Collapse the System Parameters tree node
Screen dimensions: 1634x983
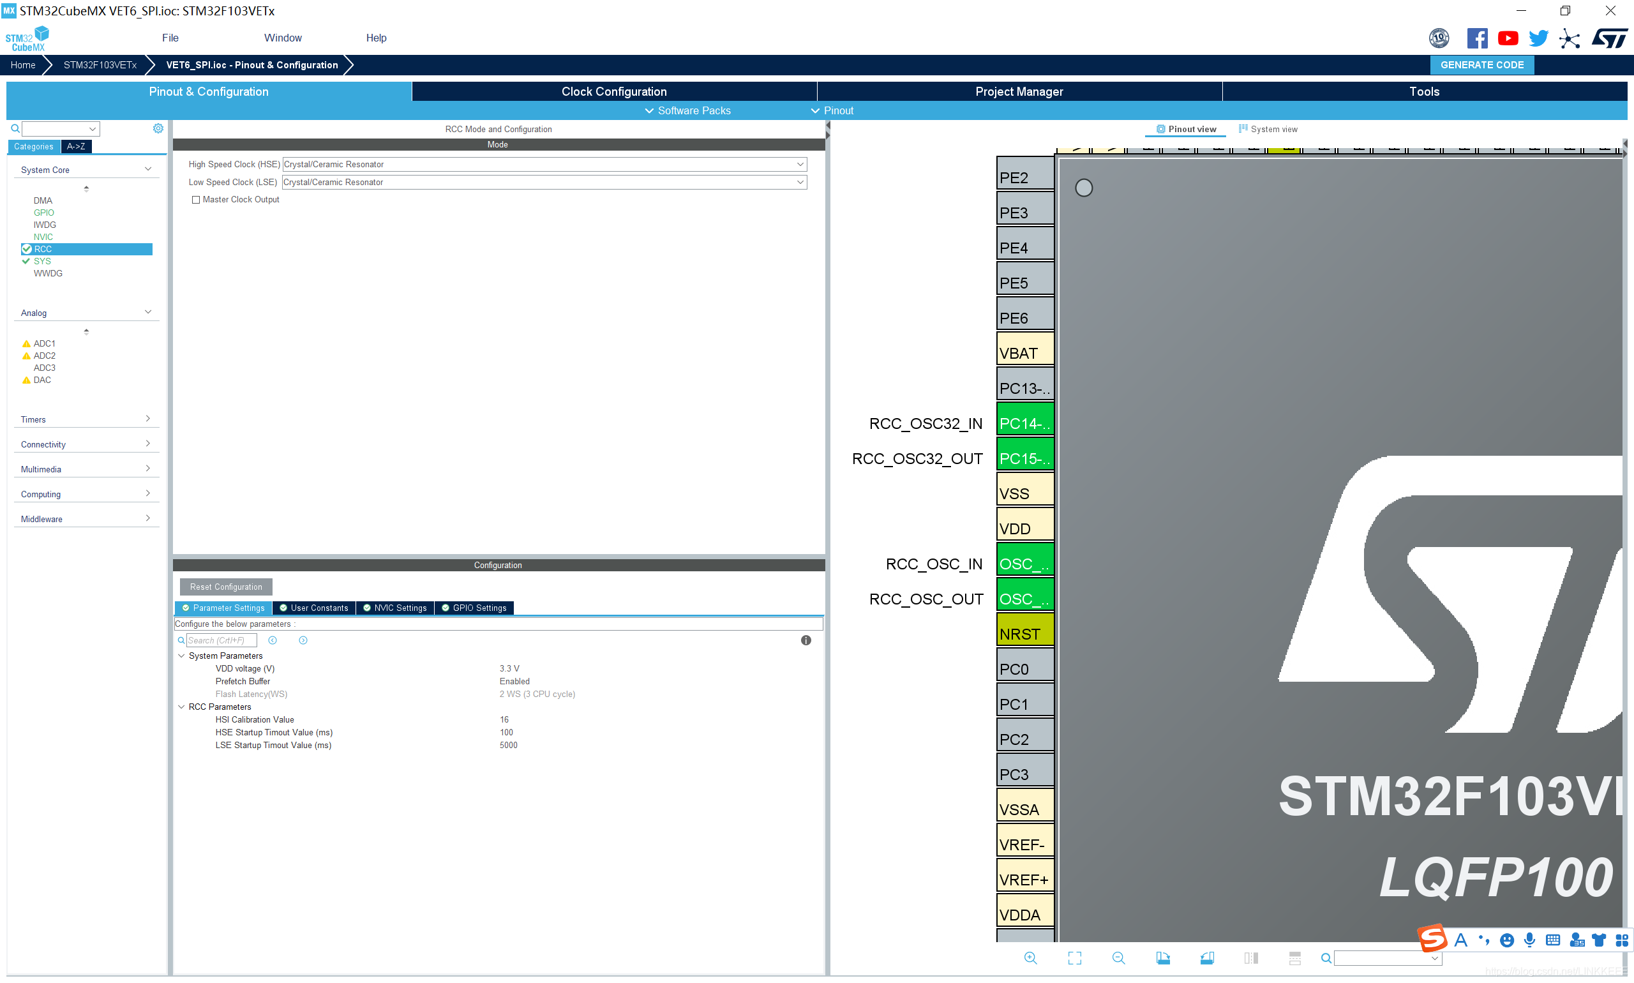(181, 656)
